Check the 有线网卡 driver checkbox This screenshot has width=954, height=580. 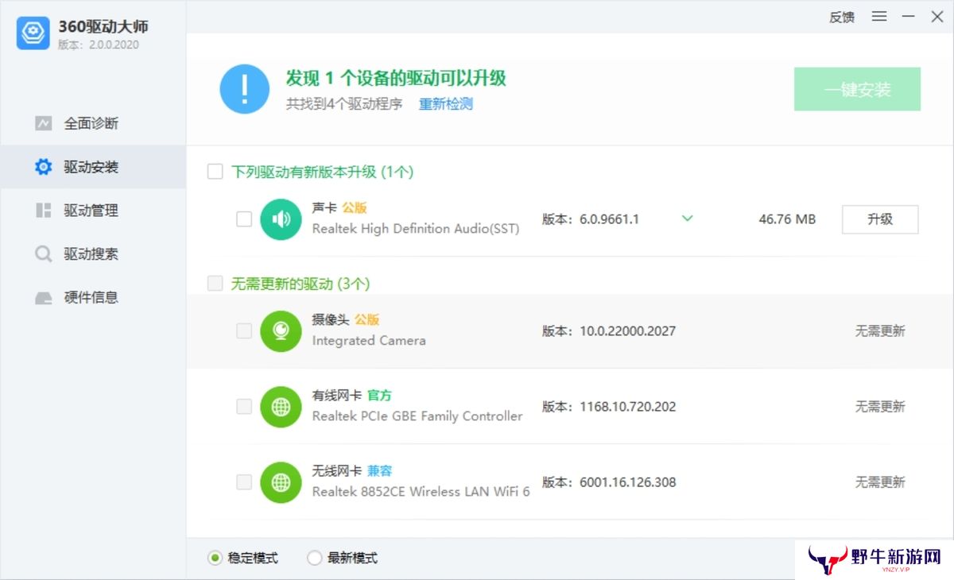pos(244,407)
